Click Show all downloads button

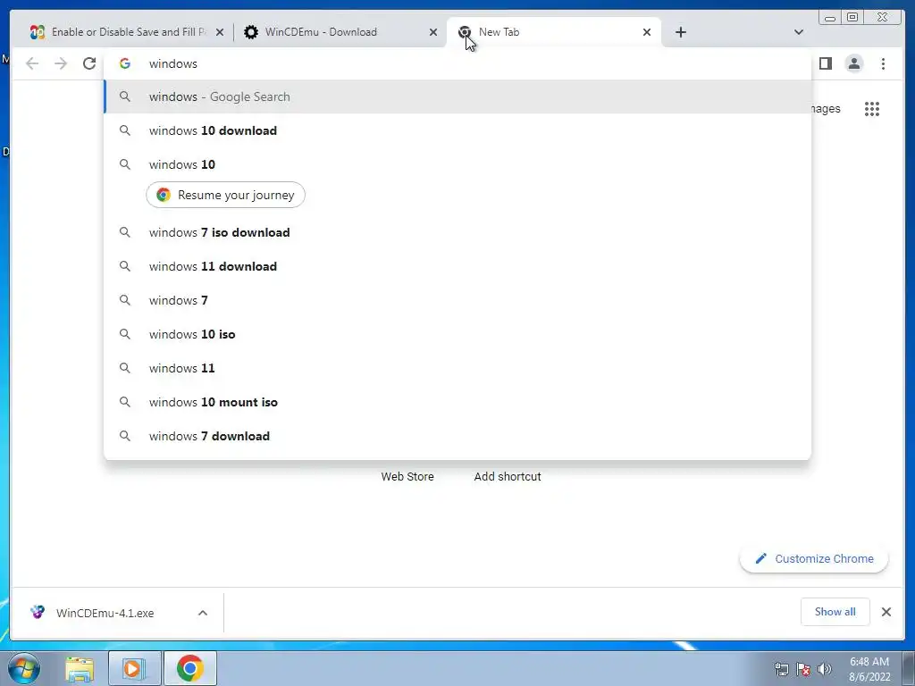click(835, 612)
